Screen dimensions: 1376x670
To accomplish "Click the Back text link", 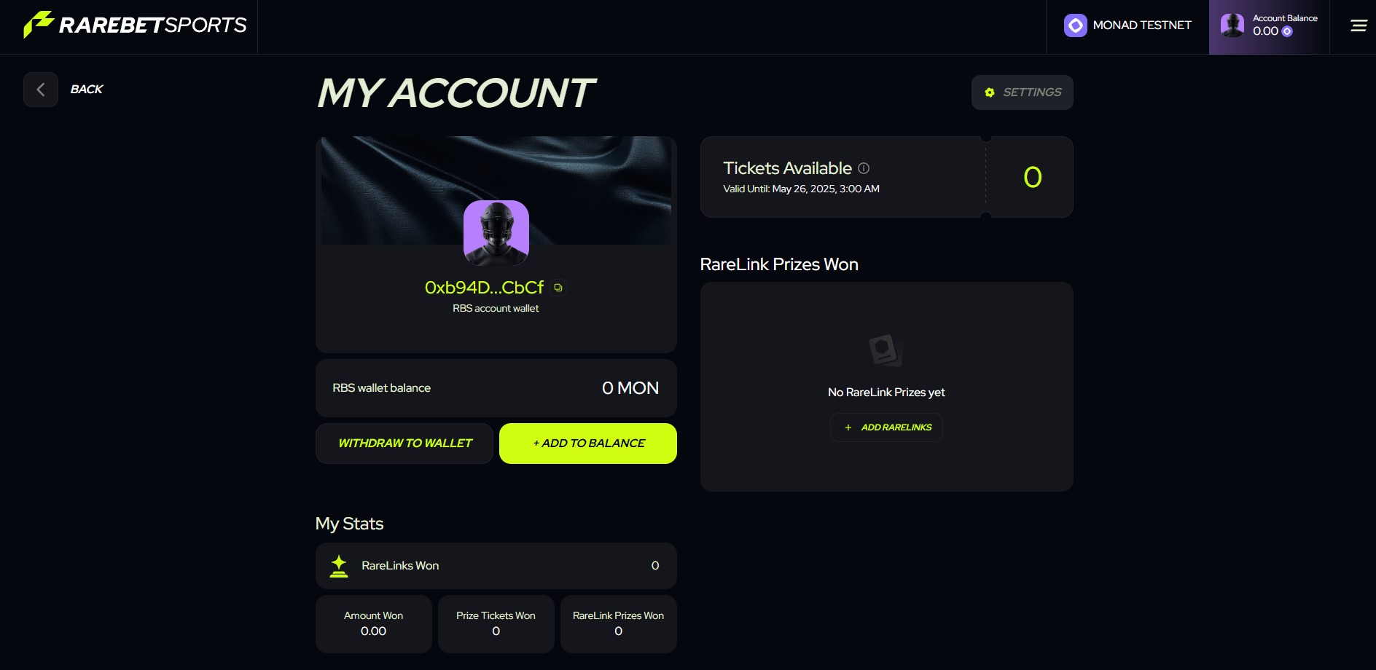I will [87, 90].
